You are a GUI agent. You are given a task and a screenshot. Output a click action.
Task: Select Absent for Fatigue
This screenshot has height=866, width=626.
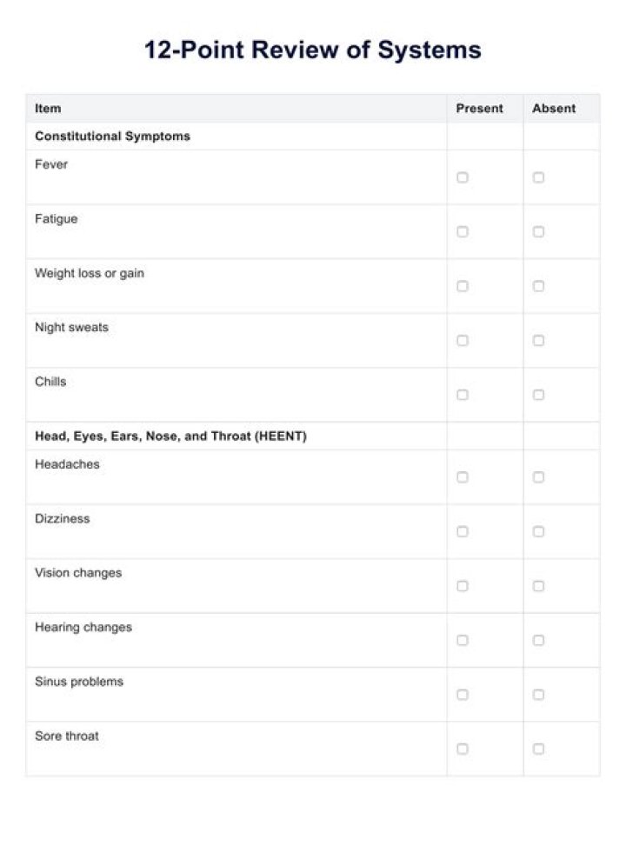pos(538,231)
